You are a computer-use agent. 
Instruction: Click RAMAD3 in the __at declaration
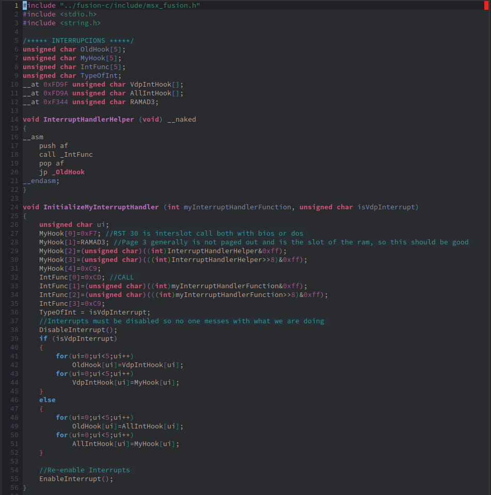point(142,102)
